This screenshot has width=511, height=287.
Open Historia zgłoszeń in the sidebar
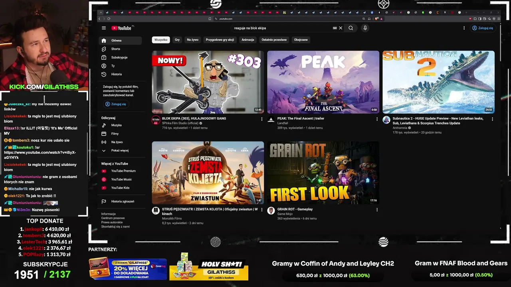pos(120,201)
